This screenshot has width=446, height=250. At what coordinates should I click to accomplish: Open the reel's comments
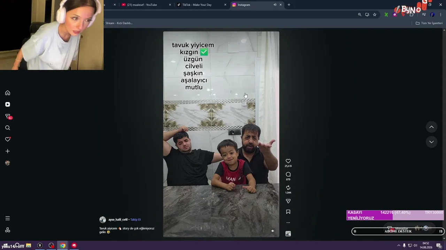[288, 174]
